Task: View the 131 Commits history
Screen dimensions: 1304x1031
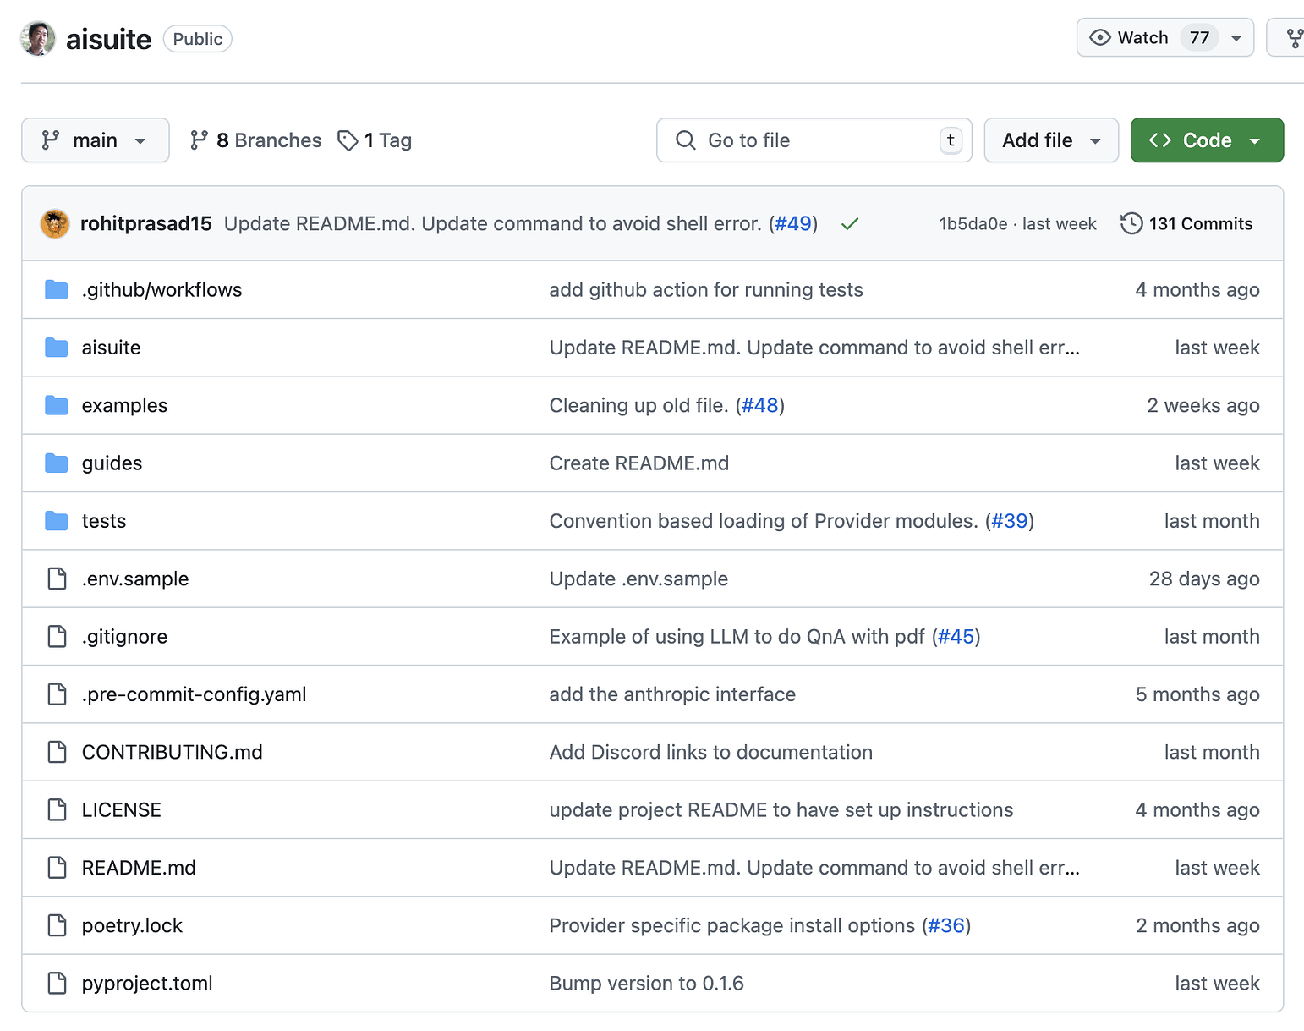Action: tap(1200, 224)
